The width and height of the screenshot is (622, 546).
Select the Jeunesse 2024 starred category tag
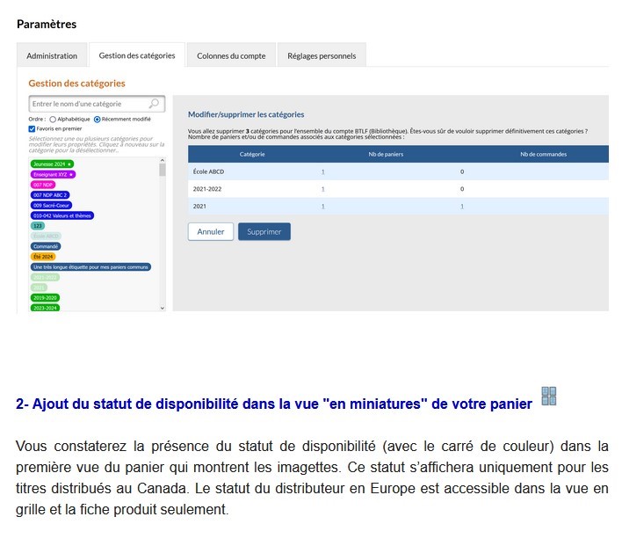click(52, 164)
